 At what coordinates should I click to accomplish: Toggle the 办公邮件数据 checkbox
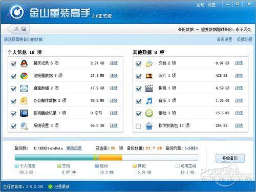click(x=13, y=101)
